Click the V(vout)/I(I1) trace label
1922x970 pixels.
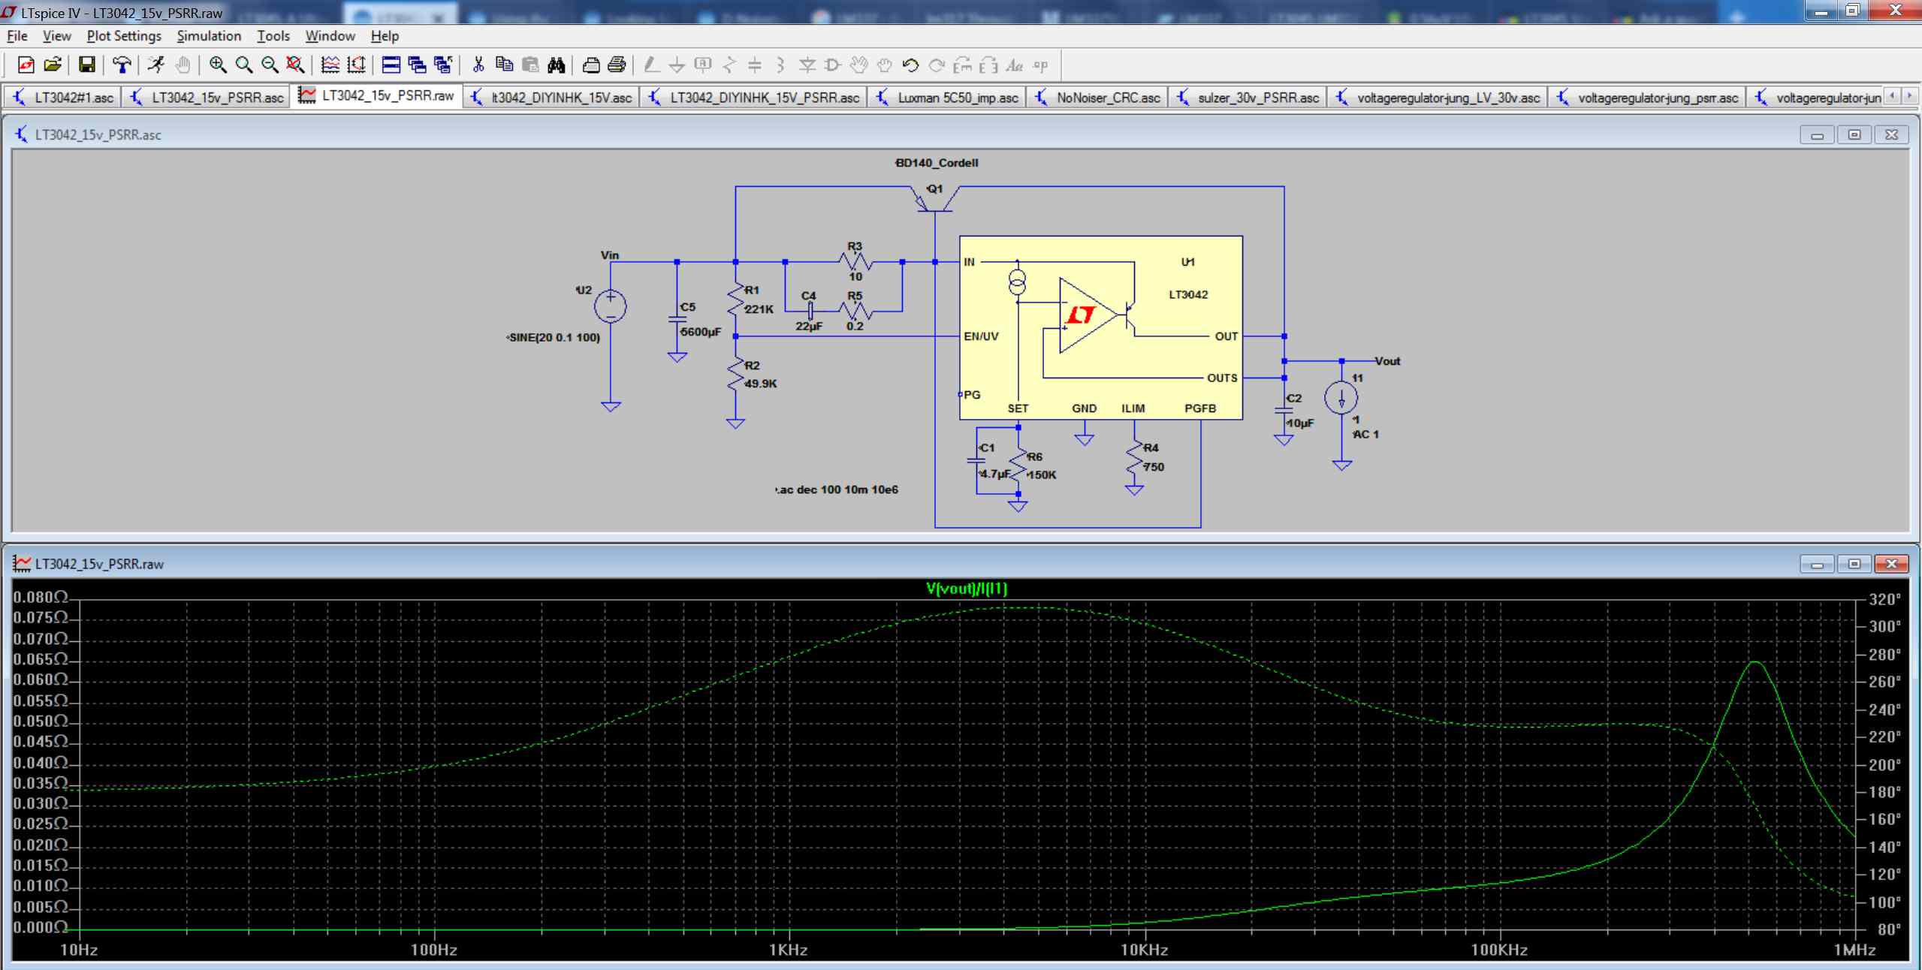click(x=967, y=589)
